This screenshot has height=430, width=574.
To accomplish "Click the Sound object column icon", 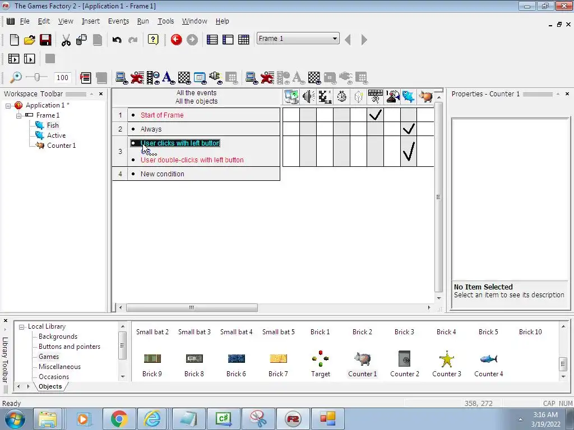I will [308, 97].
